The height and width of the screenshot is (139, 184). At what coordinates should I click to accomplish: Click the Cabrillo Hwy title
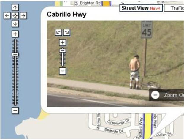coord(67,15)
